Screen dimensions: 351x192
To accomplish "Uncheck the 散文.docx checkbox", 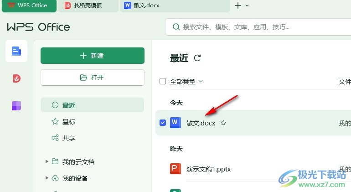I will [163, 123].
